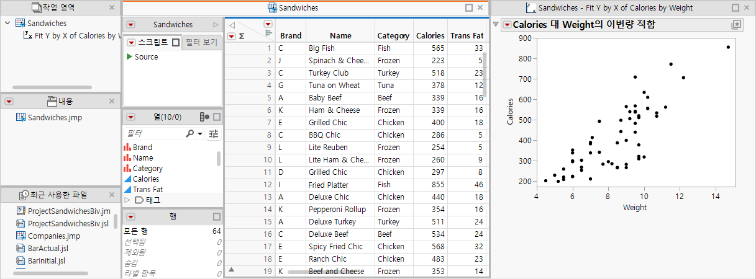Click the 작업 영역 panel header icon

coord(36,8)
